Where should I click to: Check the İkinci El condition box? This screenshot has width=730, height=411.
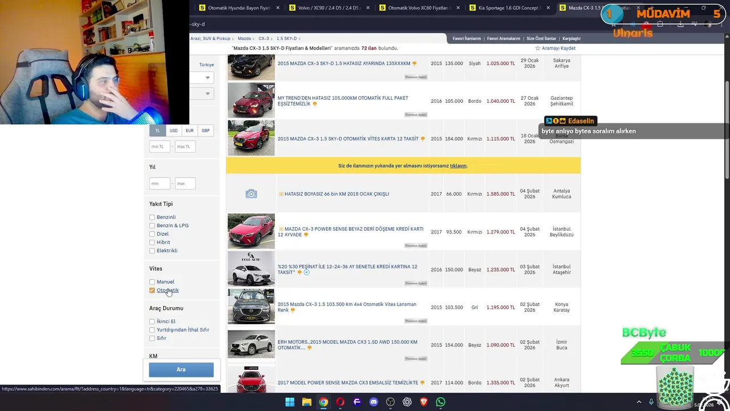click(x=152, y=321)
